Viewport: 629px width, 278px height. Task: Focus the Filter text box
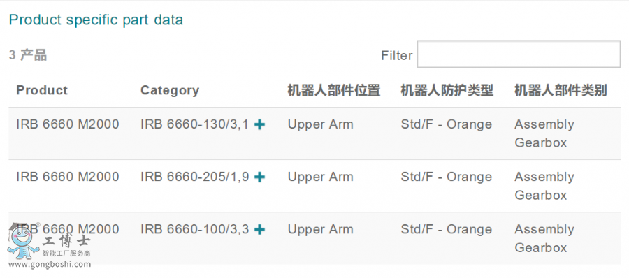pos(519,54)
